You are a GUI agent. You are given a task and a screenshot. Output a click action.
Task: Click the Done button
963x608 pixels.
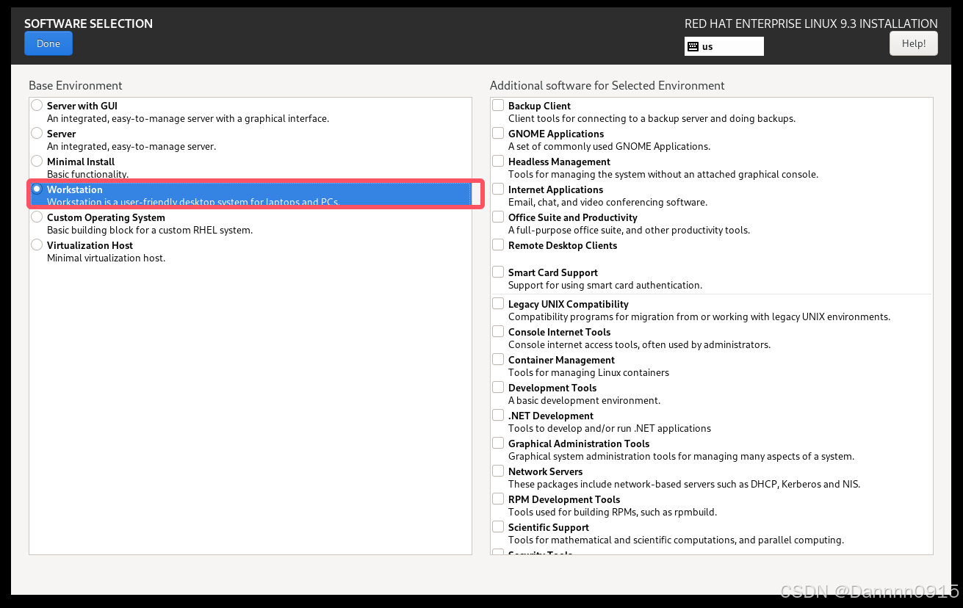[x=48, y=43]
